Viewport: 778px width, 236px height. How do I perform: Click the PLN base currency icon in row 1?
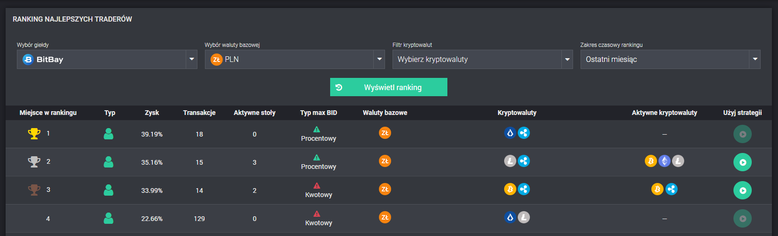(385, 133)
